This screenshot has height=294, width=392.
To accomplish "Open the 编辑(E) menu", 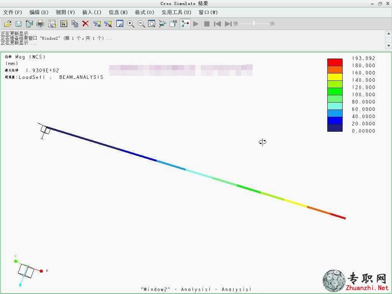I will pos(39,12).
